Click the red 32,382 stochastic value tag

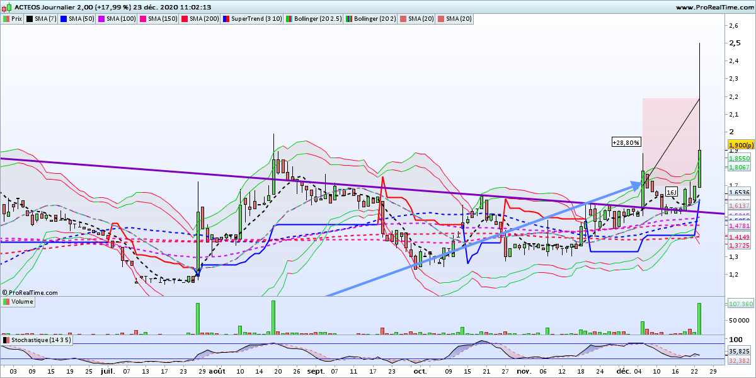738,361
